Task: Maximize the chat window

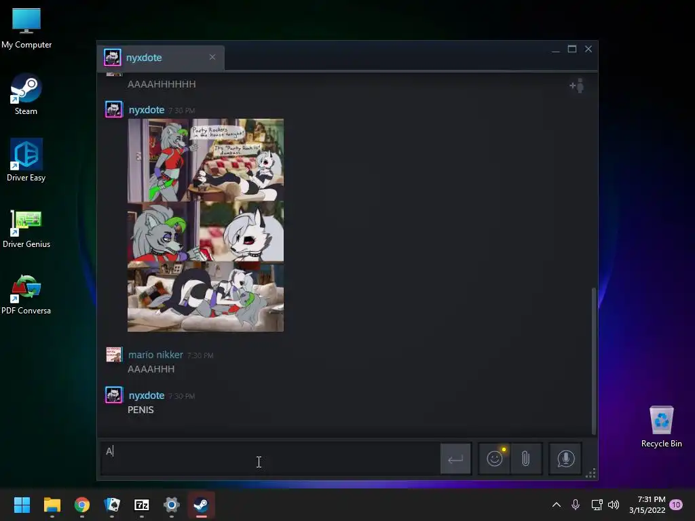Action: click(x=572, y=49)
